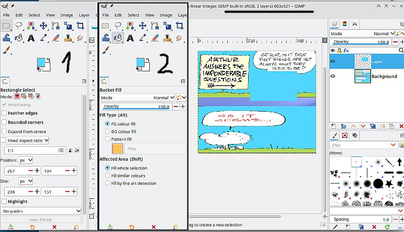Open the Select menu in the Bucket Fill window

(134, 15)
